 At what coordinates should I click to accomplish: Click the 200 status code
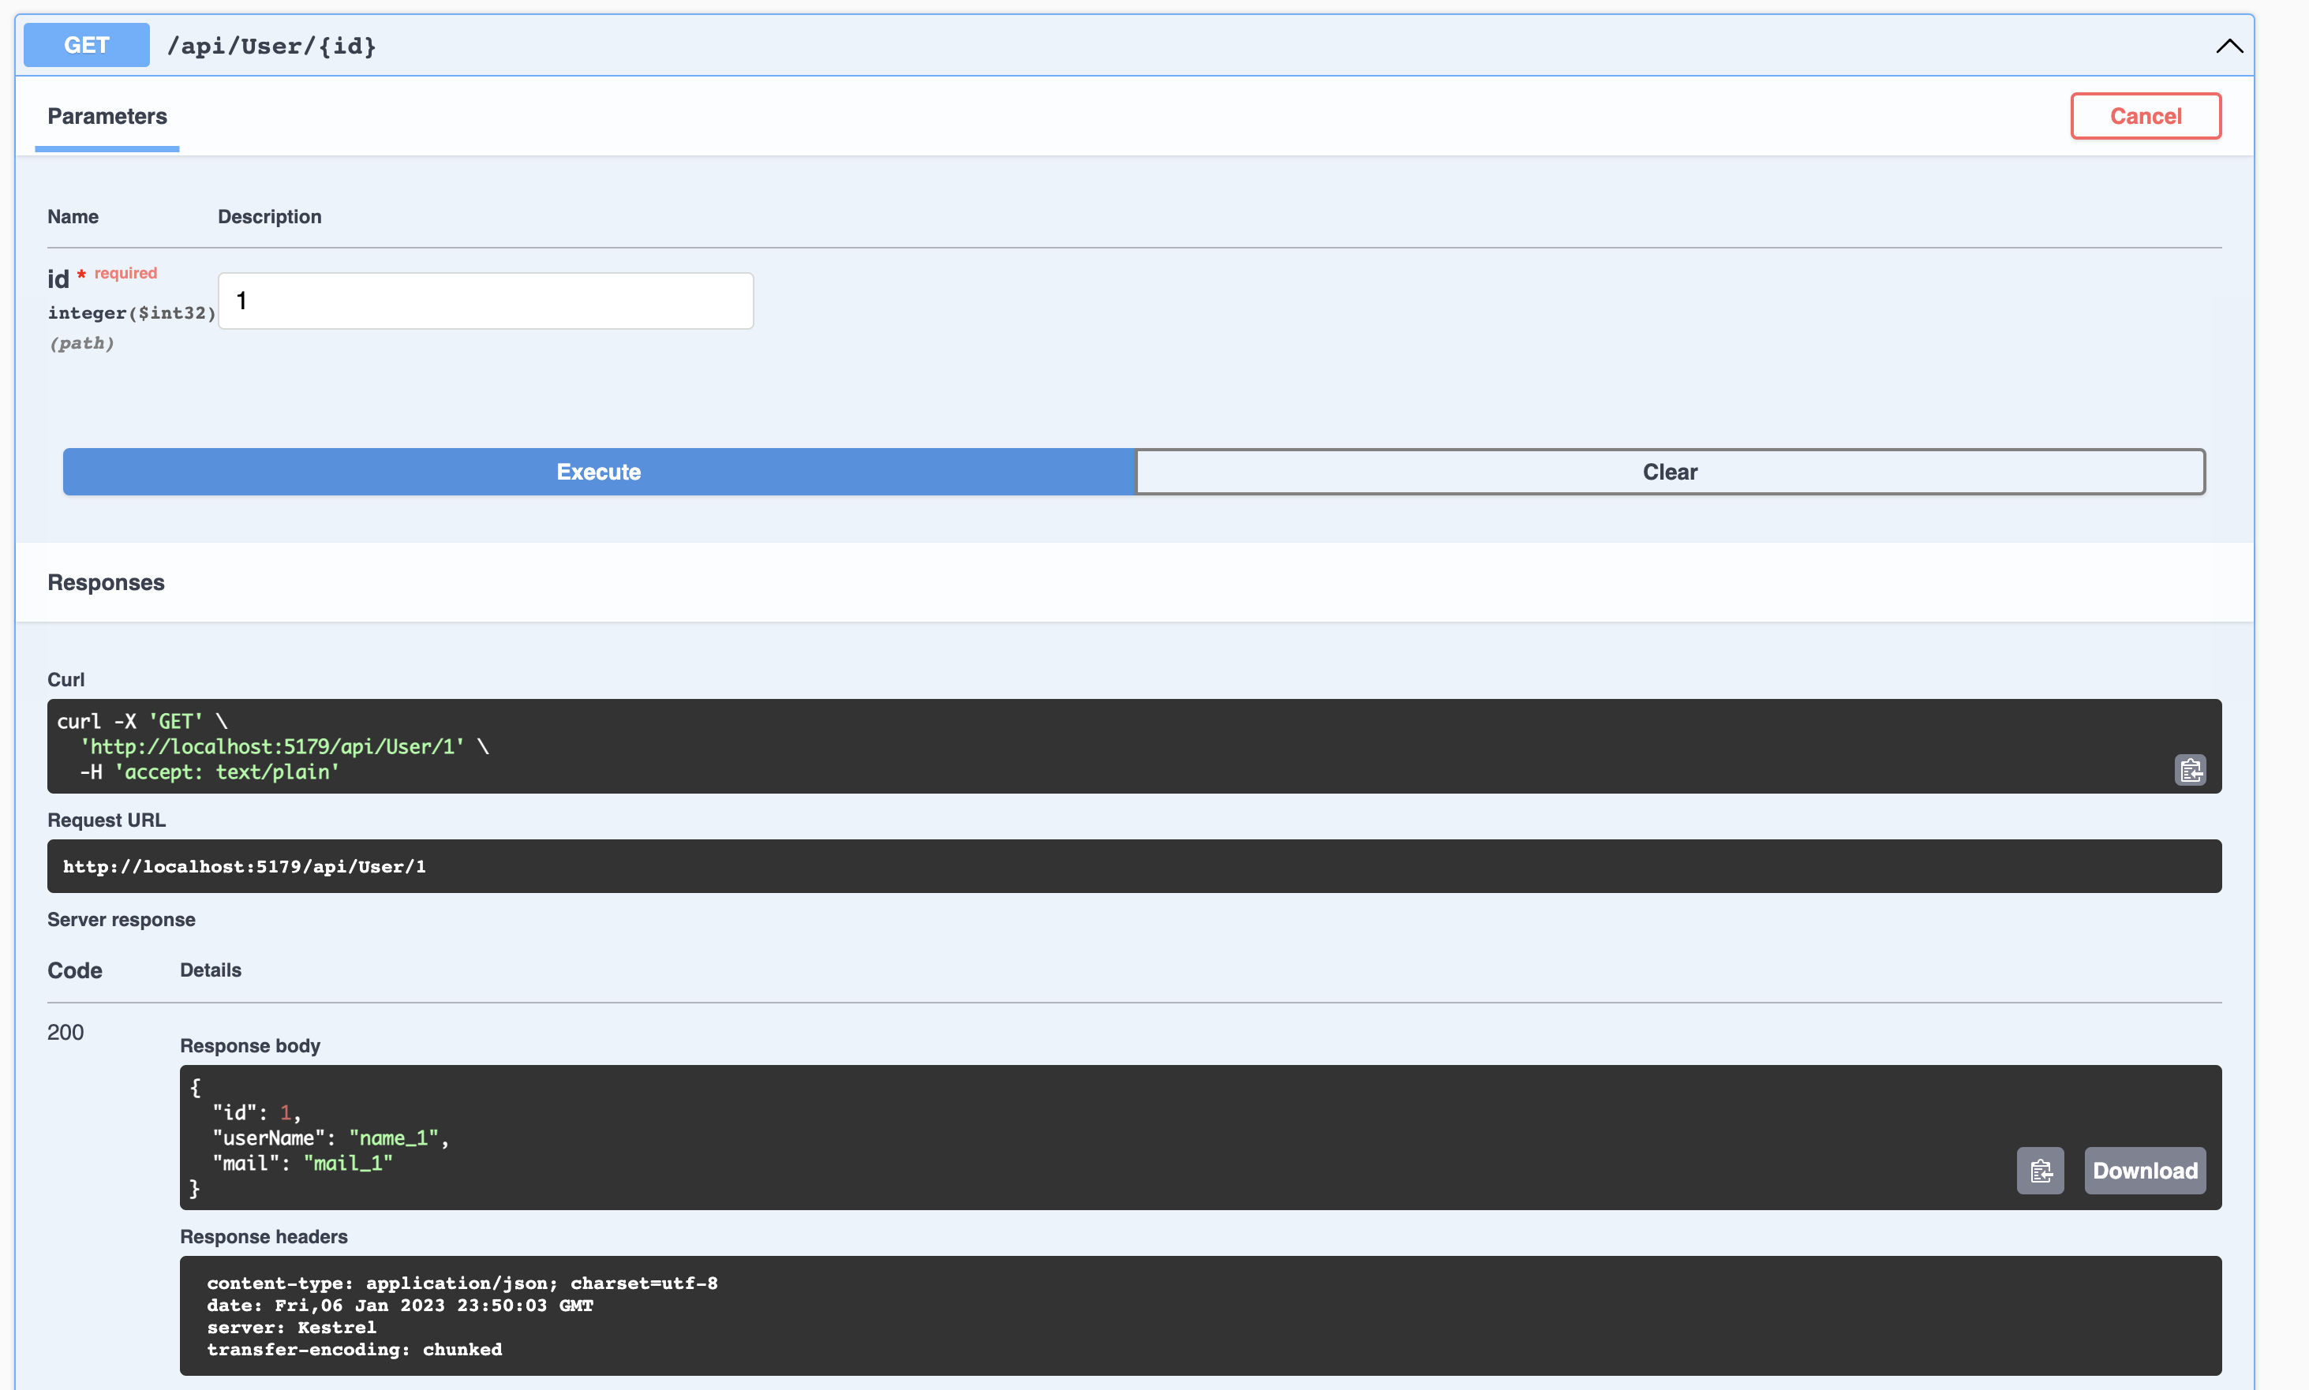pyautogui.click(x=65, y=1032)
